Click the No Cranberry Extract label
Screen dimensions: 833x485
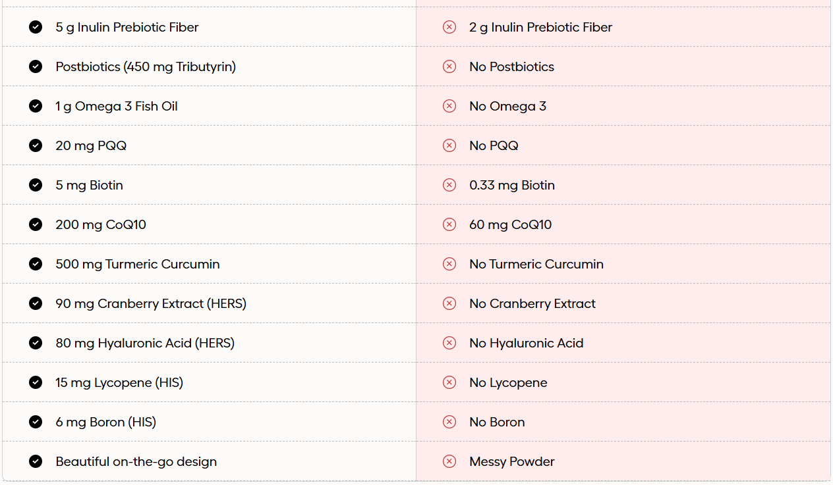[532, 303]
